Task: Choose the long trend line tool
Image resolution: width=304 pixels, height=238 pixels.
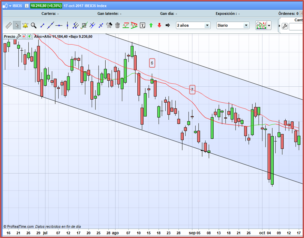Action: click(x=50, y=26)
